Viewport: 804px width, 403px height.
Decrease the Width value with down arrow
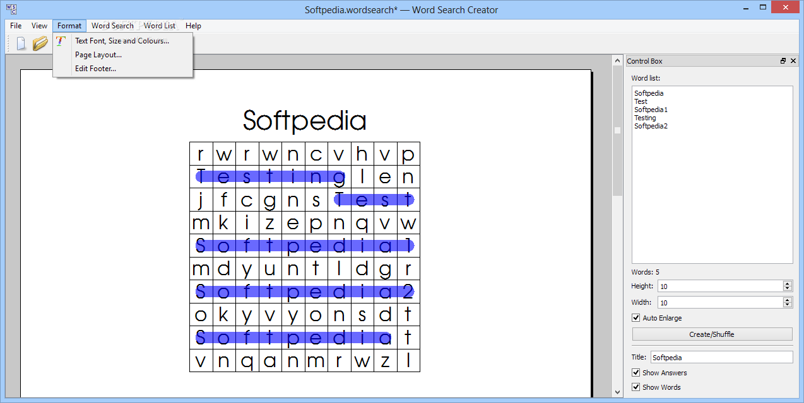click(x=787, y=305)
